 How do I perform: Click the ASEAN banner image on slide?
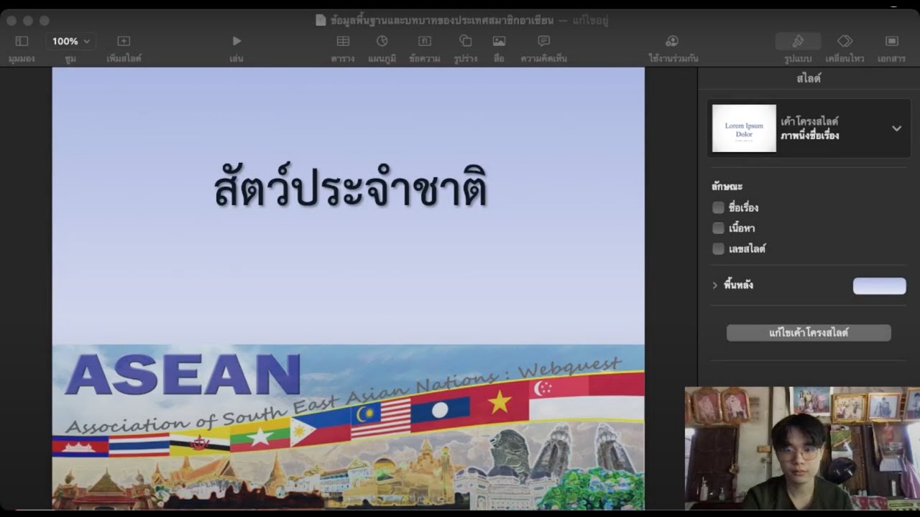pyautogui.click(x=348, y=427)
